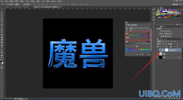183x100 pixels.
Task: Hide the 魔兽 text layer
Action: click(x=157, y=54)
